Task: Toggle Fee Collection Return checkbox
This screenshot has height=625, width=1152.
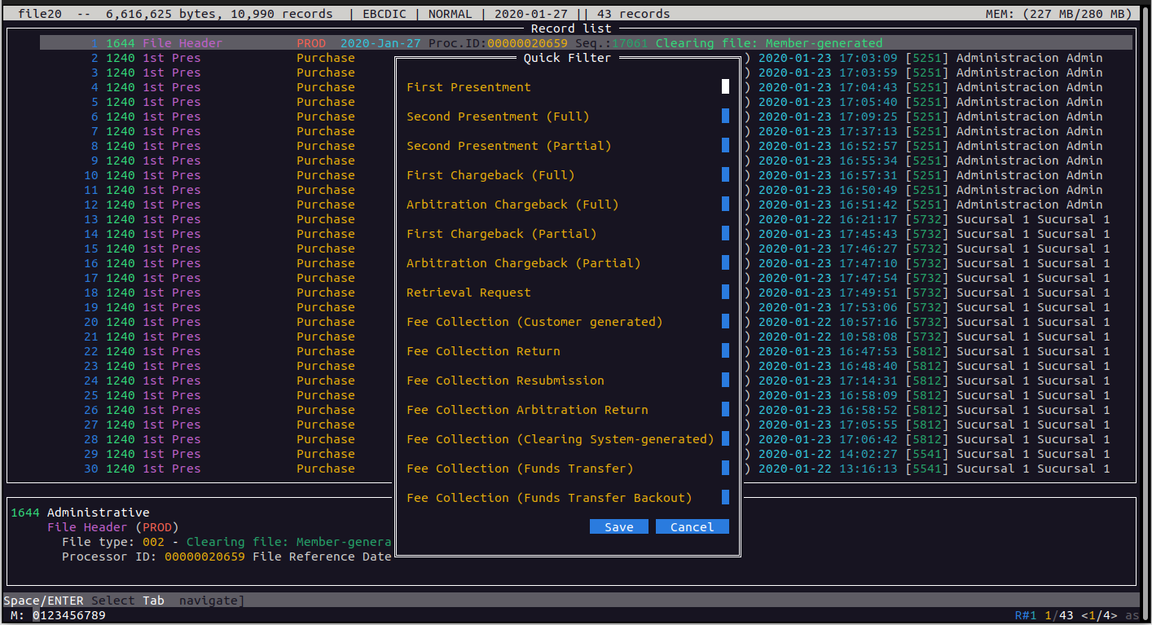Action: 725,351
